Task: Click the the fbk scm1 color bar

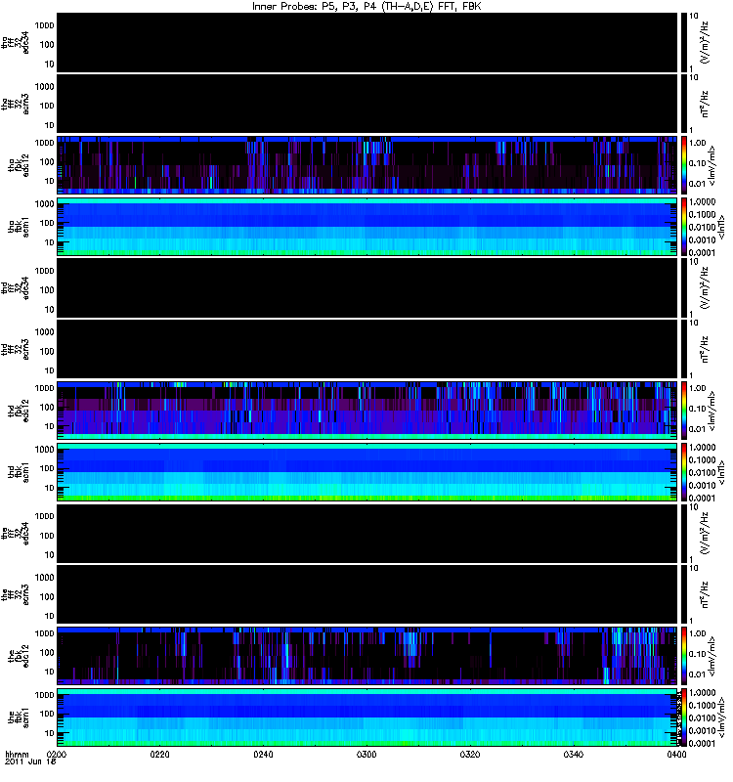Action: click(x=684, y=717)
